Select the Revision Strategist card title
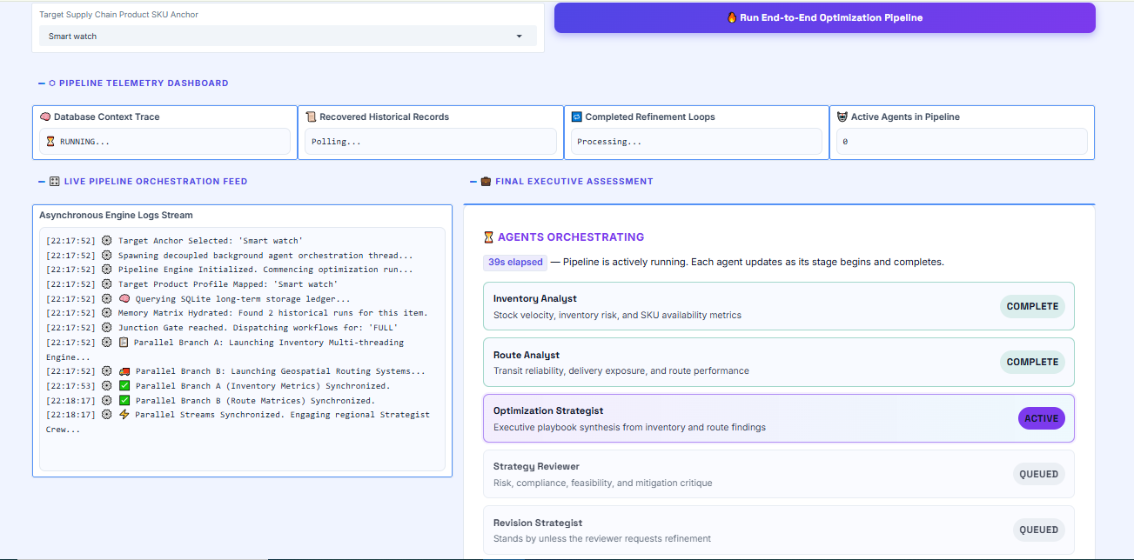 (538, 523)
